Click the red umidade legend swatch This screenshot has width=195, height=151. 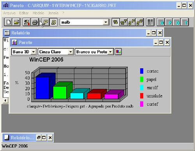coord(142,96)
